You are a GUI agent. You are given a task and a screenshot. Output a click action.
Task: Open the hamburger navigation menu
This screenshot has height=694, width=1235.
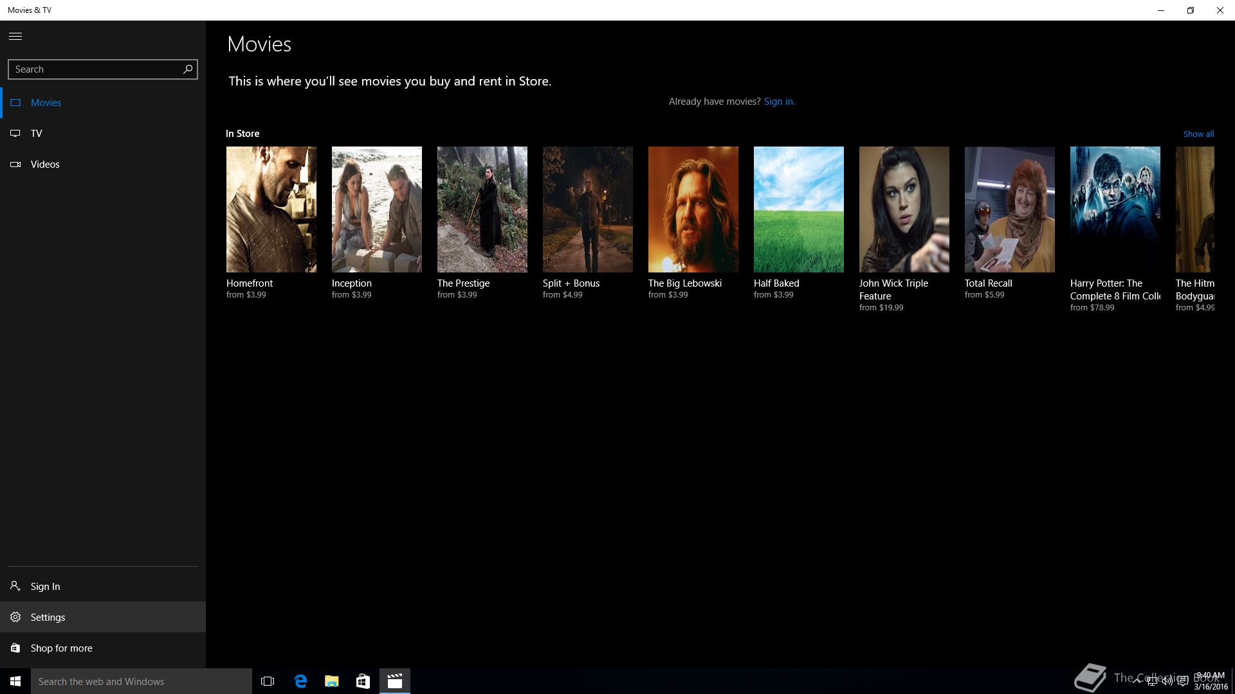[x=15, y=37]
